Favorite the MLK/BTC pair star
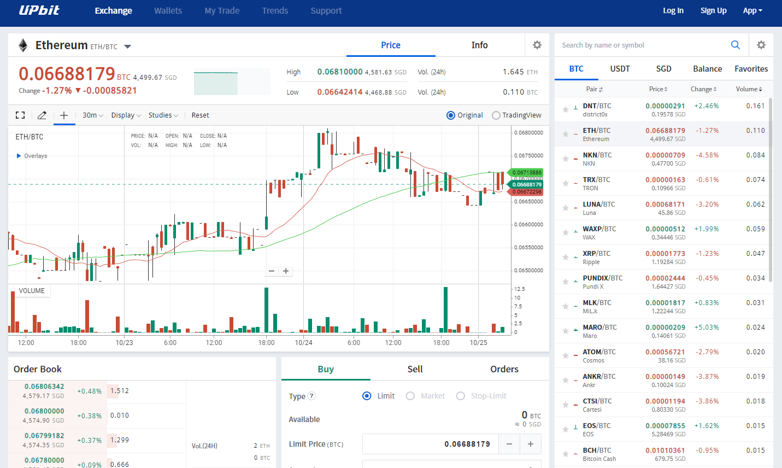Image resolution: width=782 pixels, height=468 pixels. tap(566, 306)
